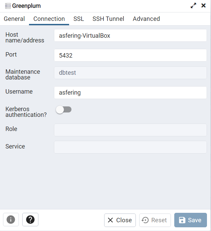The height and width of the screenshot is (231, 211).
Task: Go to the SSH Tunnel tab
Action: pyautogui.click(x=108, y=19)
